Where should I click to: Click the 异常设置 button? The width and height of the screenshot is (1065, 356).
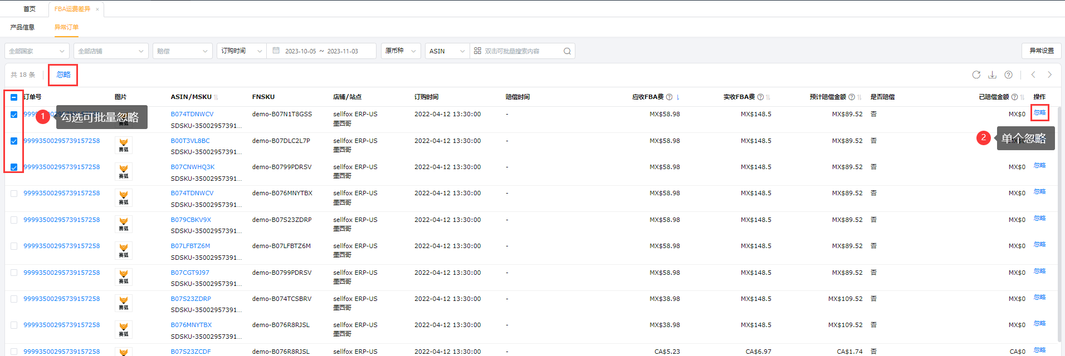coord(1041,51)
